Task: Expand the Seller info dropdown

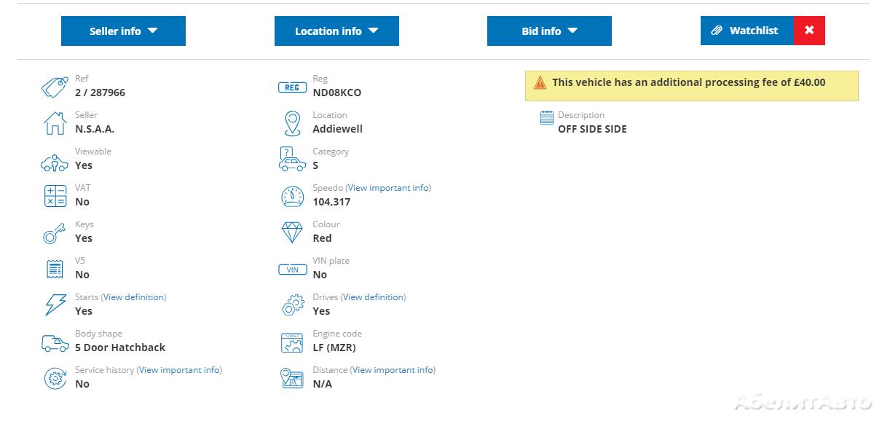Action: 123,31
